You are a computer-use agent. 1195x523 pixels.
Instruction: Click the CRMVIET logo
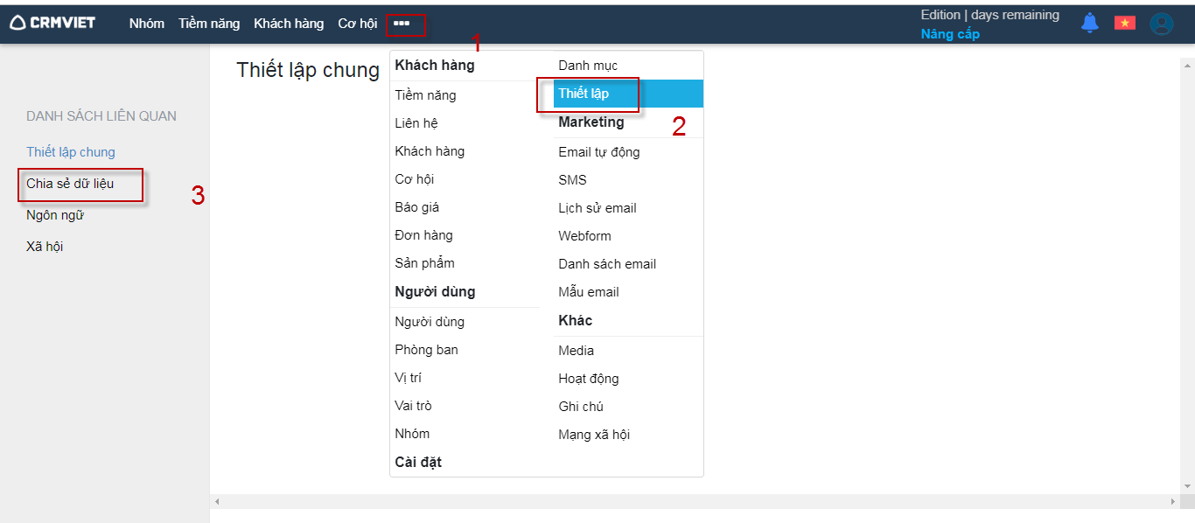click(x=52, y=23)
